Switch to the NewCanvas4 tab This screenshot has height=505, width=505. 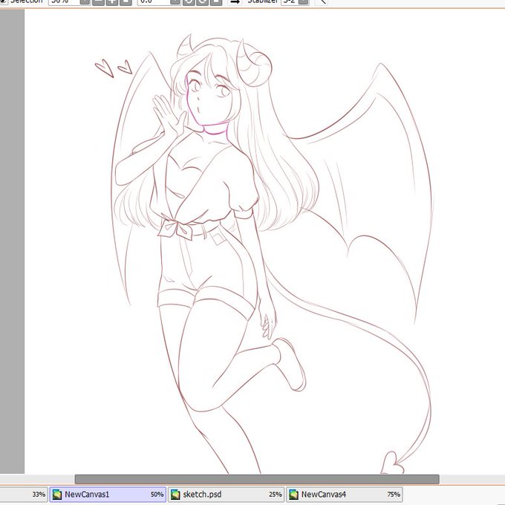345,494
